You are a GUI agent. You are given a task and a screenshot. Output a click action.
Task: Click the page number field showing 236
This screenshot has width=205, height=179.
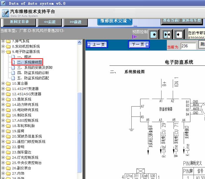point(188,46)
